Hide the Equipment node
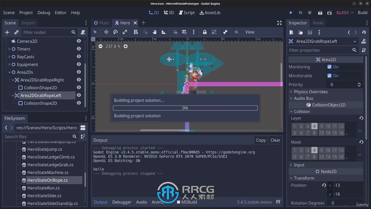 79,64
